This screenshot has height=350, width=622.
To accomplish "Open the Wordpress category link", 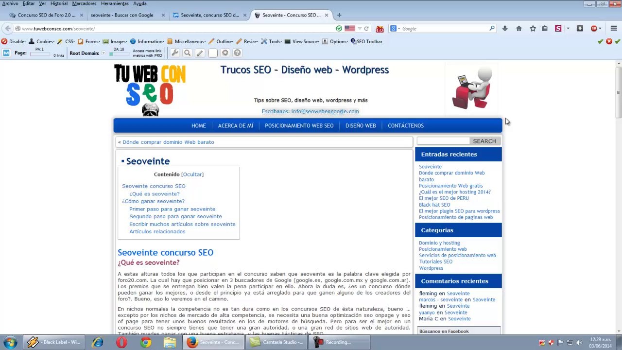I will (431, 268).
